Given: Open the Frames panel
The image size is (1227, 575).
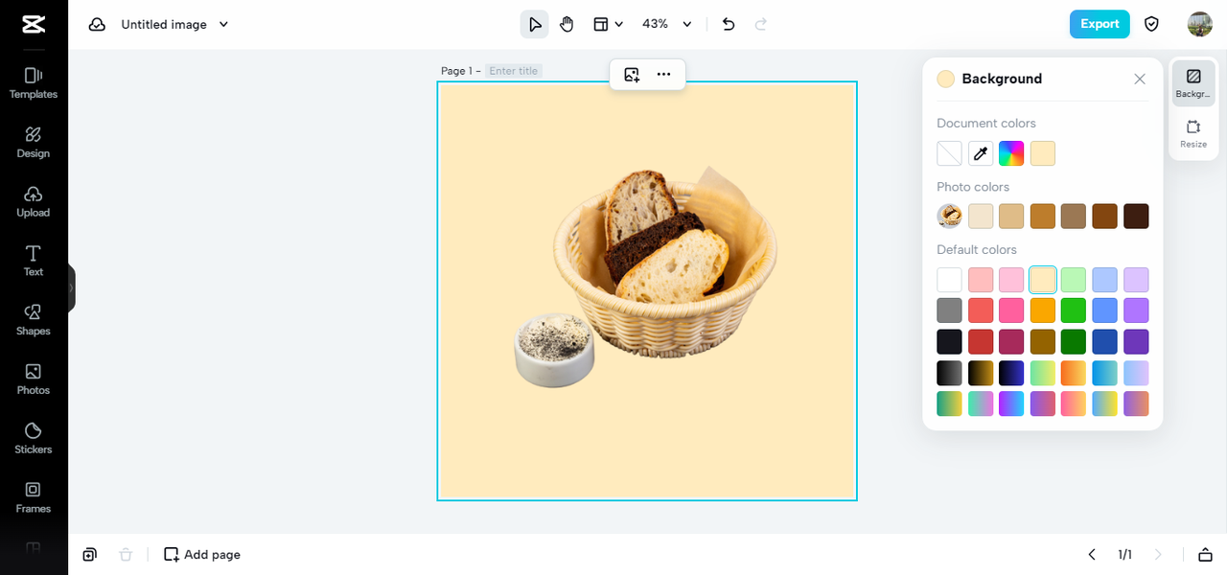Looking at the screenshot, I should tap(34, 497).
